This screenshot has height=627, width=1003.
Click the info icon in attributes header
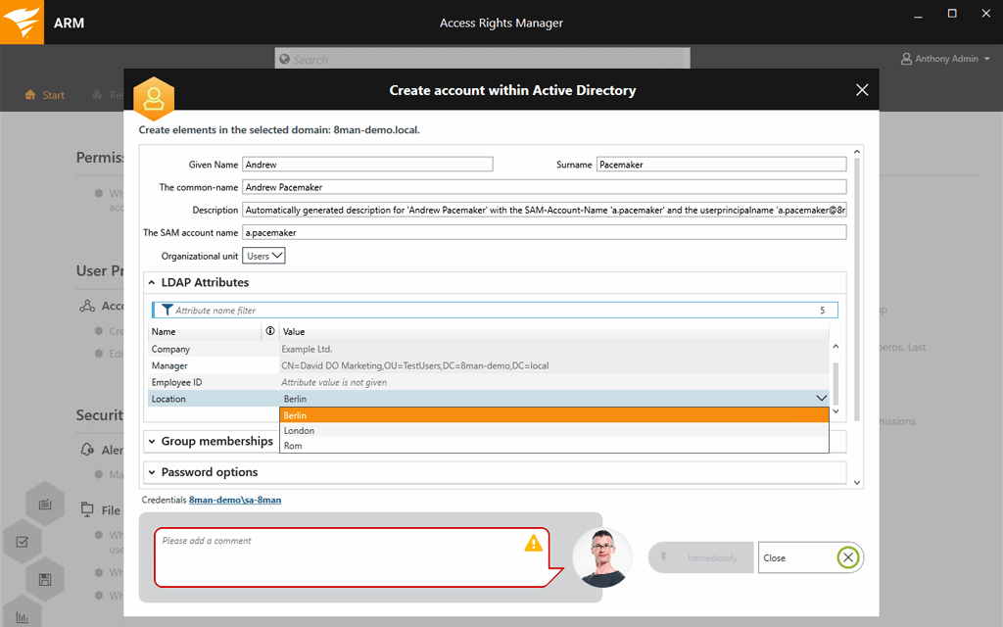click(x=269, y=331)
